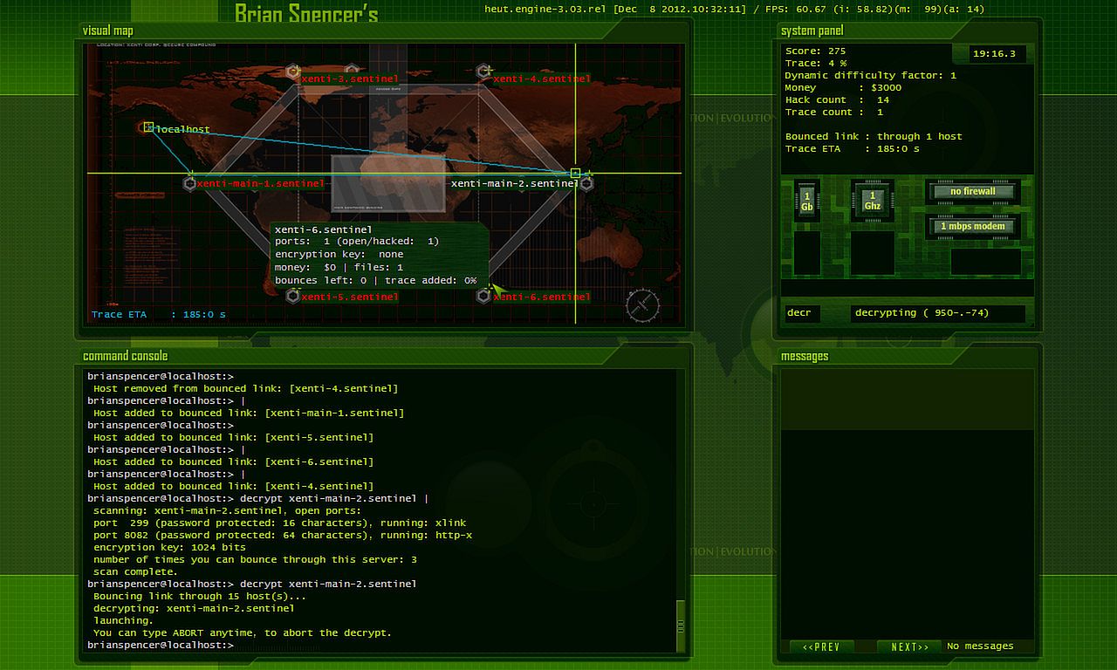
Task: Click tooltip line "encryption key: none"
Action: 339,255
